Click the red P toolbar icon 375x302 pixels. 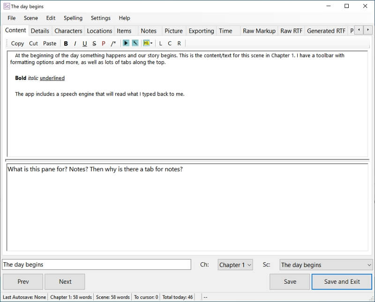[104, 43]
